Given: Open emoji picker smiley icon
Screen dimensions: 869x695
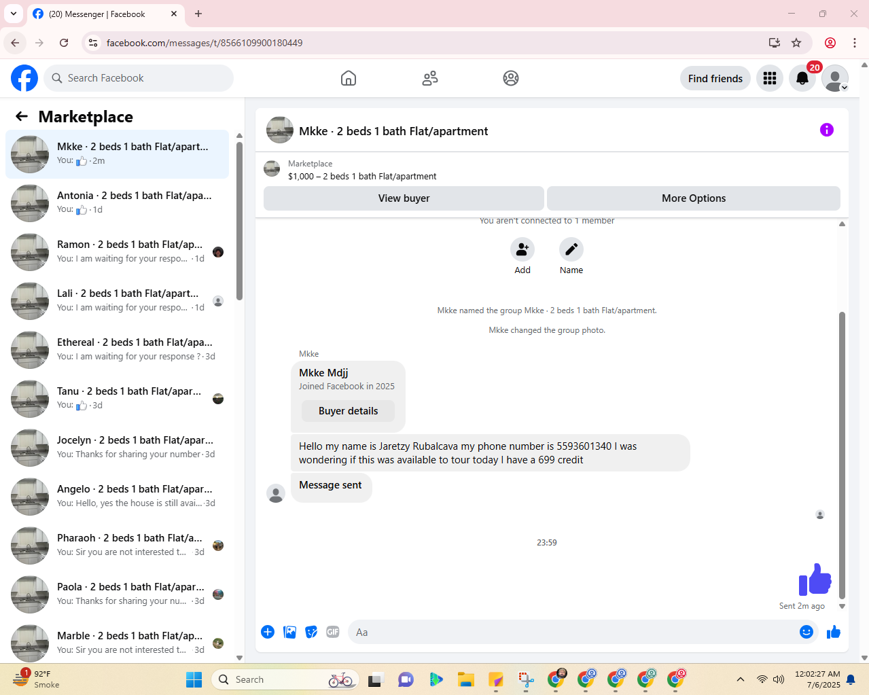Looking at the screenshot, I should coord(806,632).
